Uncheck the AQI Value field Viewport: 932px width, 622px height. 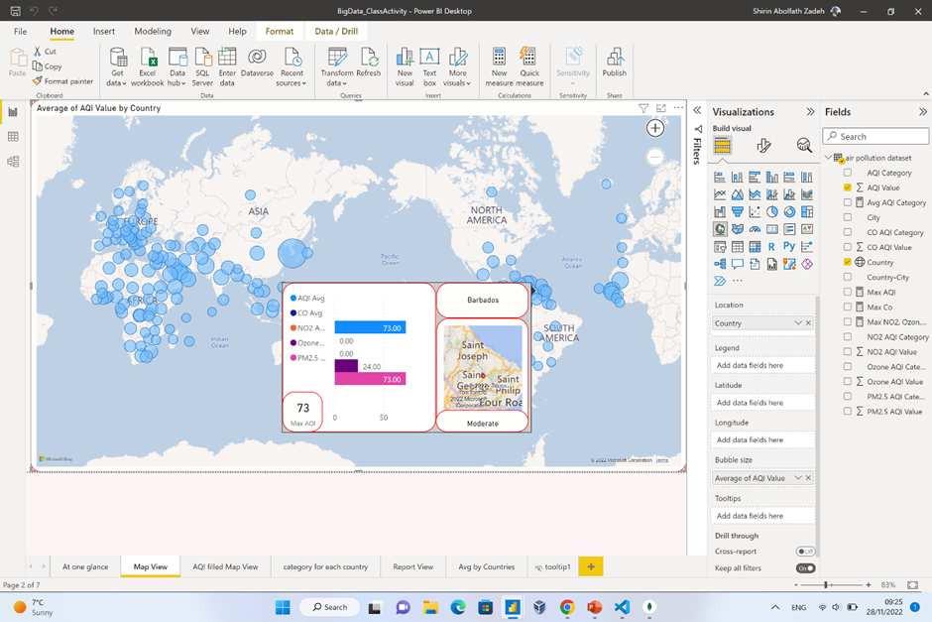click(846, 186)
